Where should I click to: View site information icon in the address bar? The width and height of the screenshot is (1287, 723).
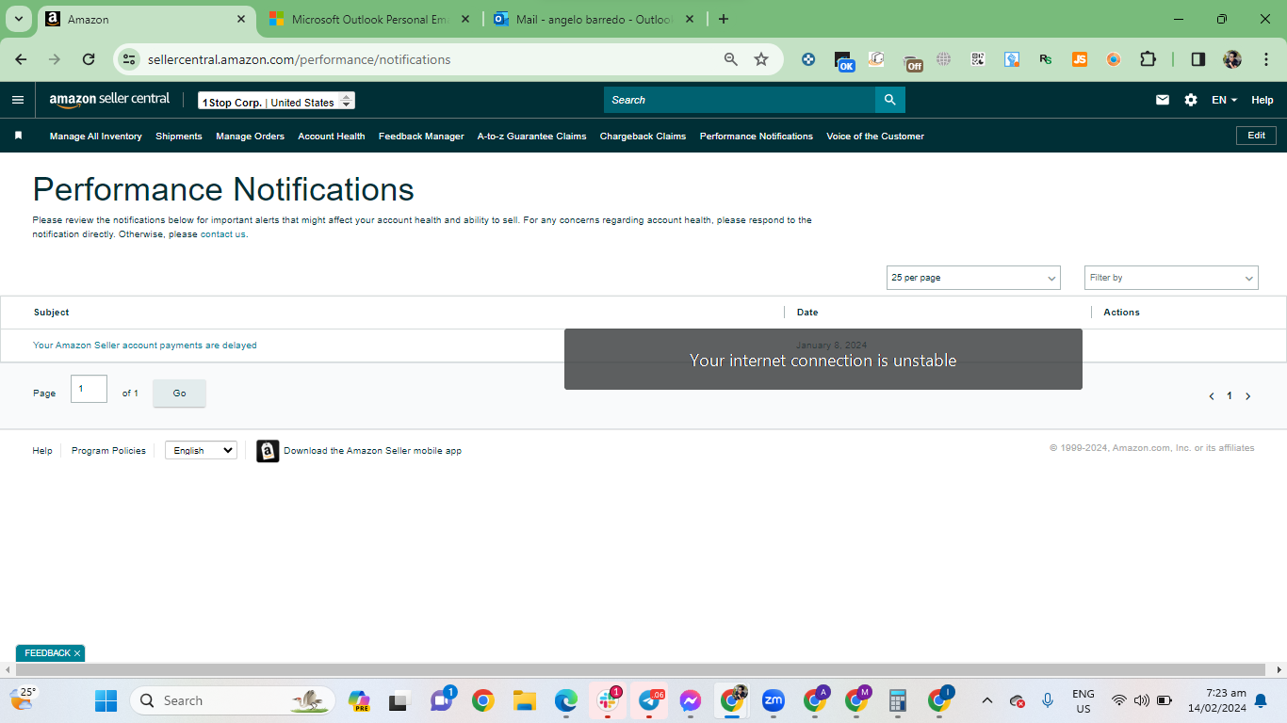click(129, 59)
